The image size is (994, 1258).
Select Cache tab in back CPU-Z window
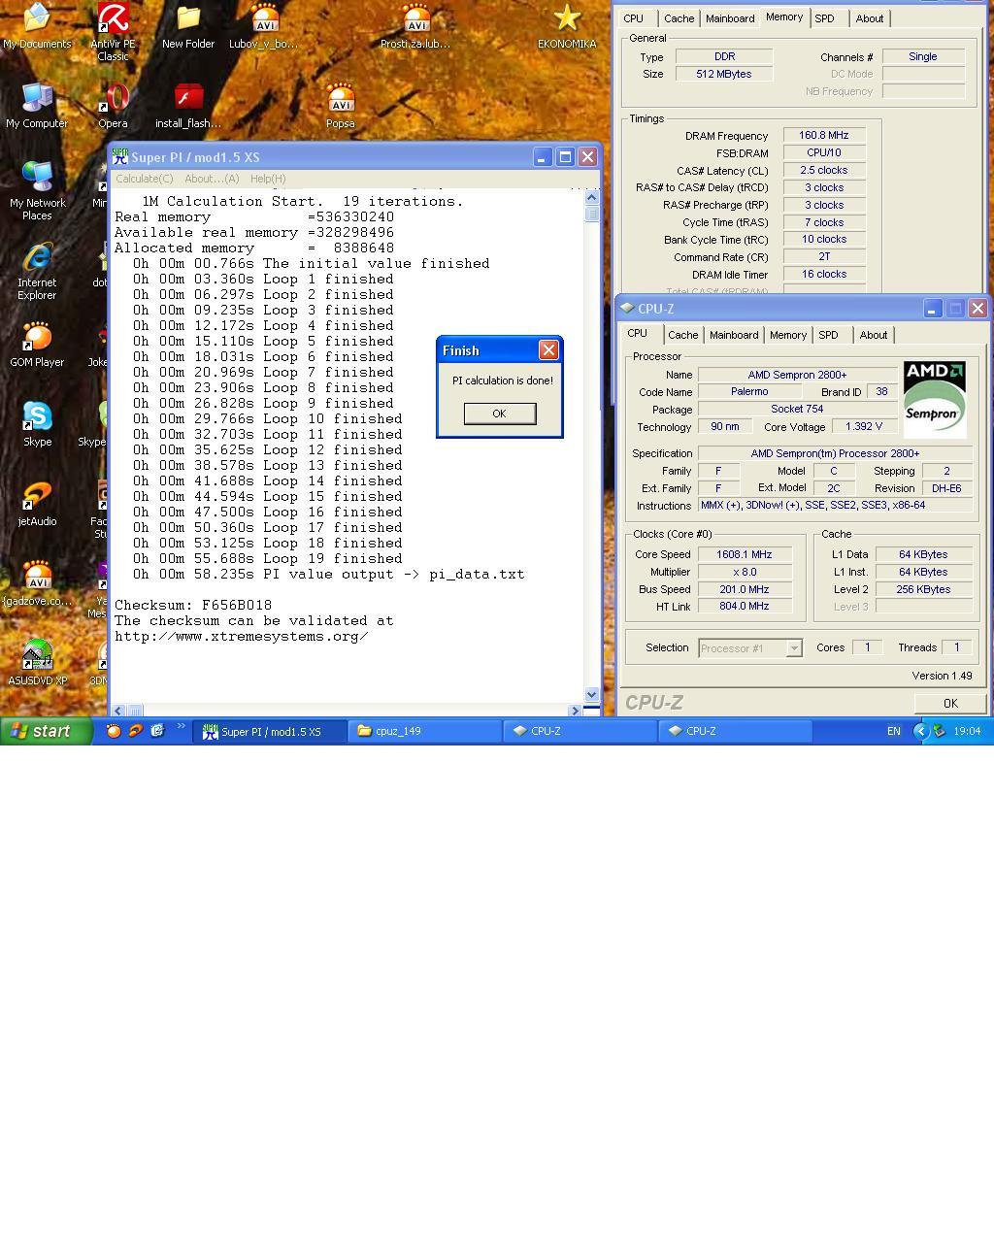(x=679, y=18)
